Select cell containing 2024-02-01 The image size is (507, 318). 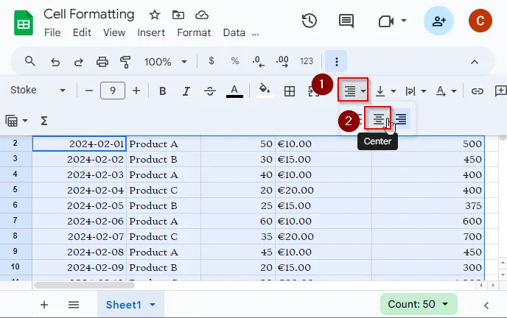point(80,144)
